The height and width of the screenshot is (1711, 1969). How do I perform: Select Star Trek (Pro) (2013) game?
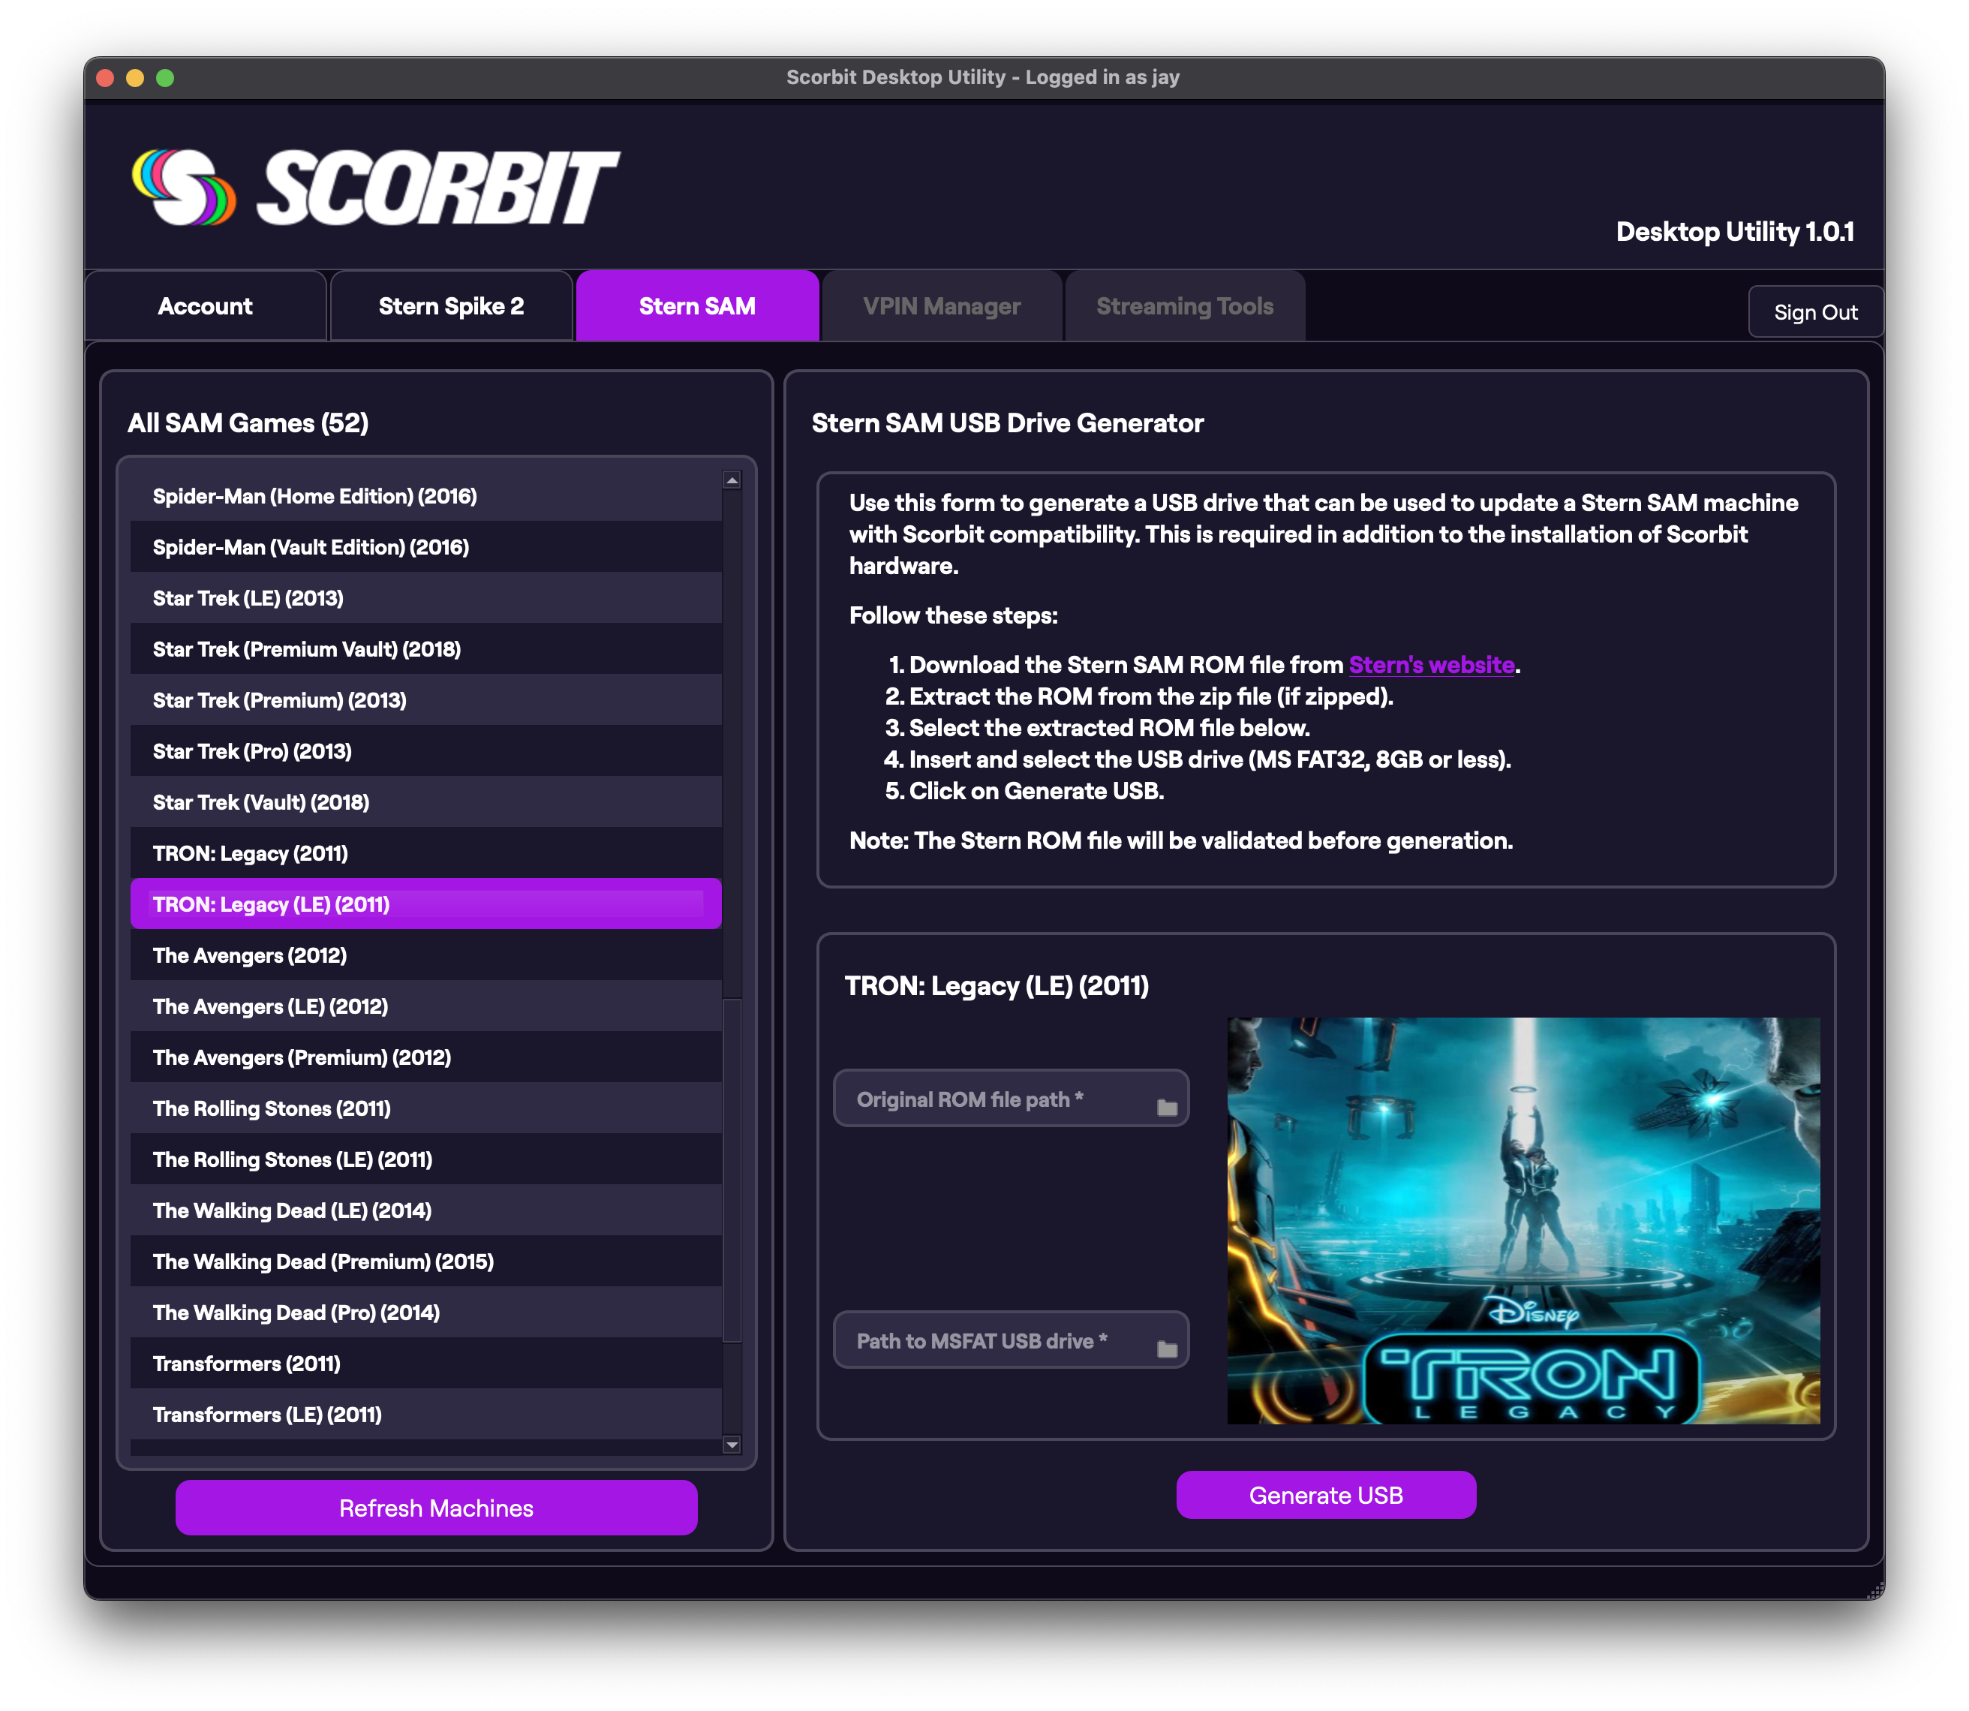coord(252,751)
